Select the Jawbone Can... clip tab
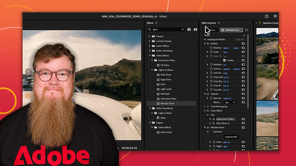This screenshot has height=166, width=296. [x=231, y=30]
